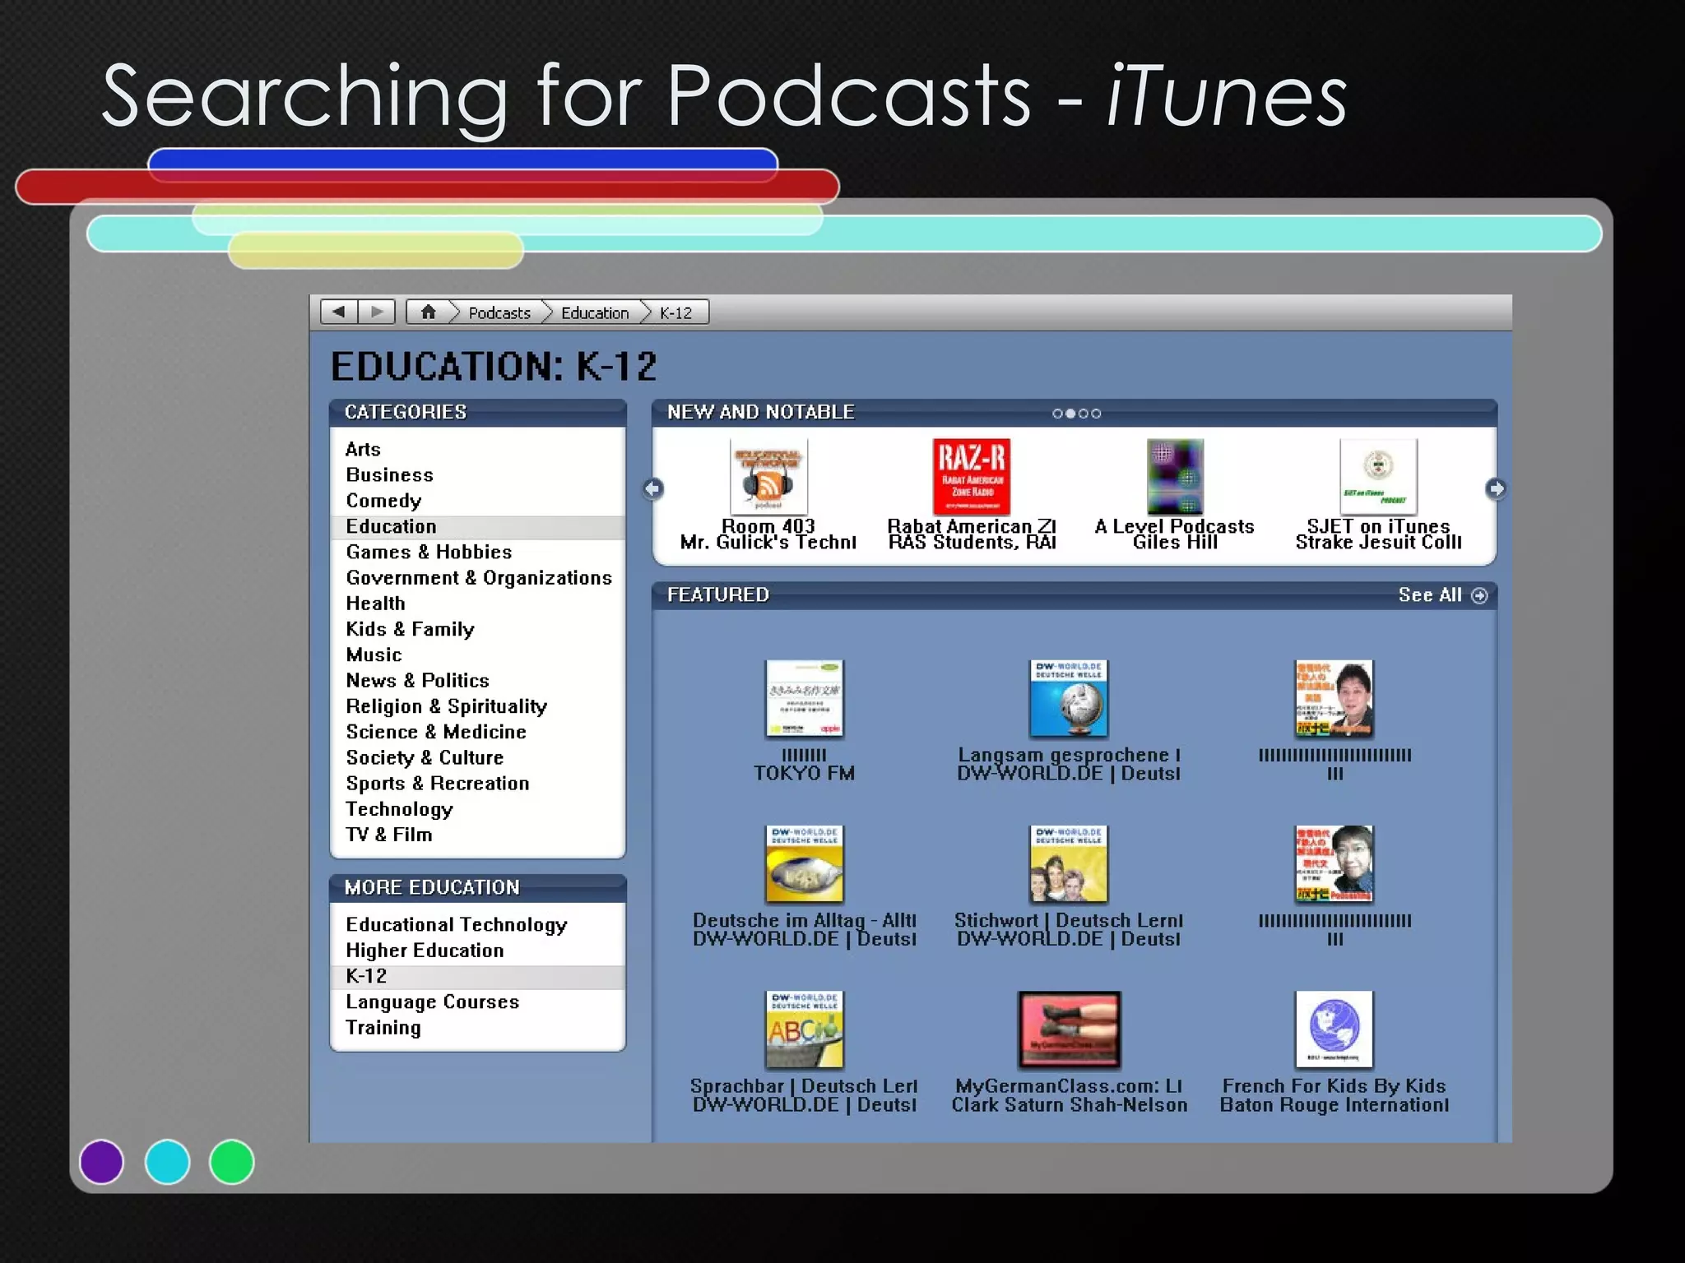Select the Health category
The width and height of the screenshot is (1685, 1263).
pyautogui.click(x=478, y=603)
